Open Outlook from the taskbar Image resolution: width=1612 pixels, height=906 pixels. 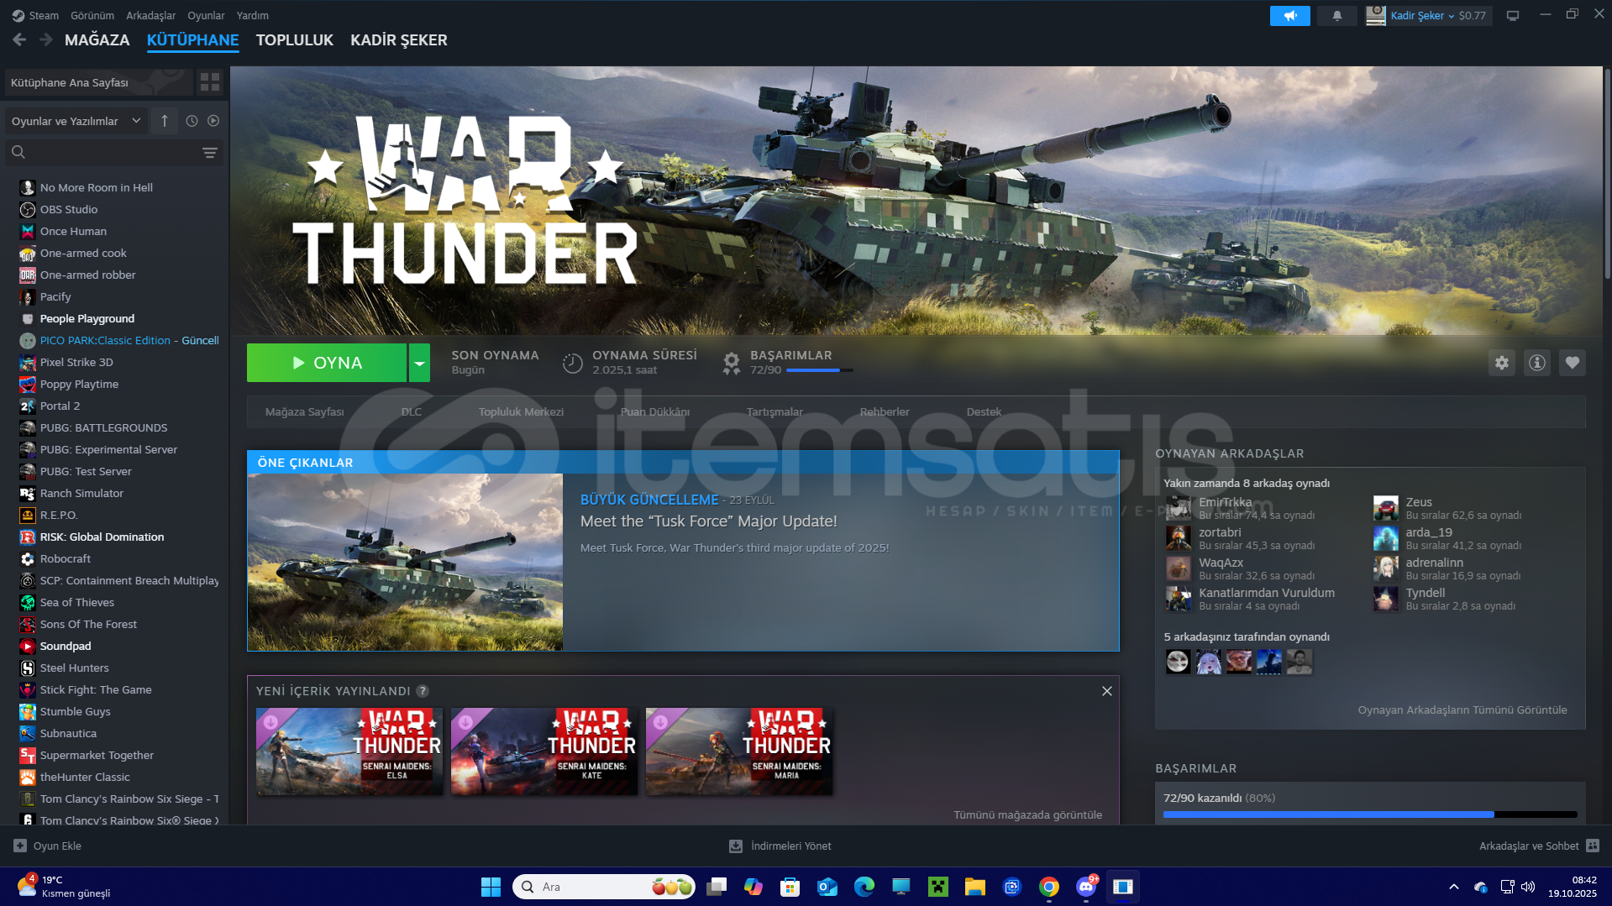pyautogui.click(x=827, y=887)
